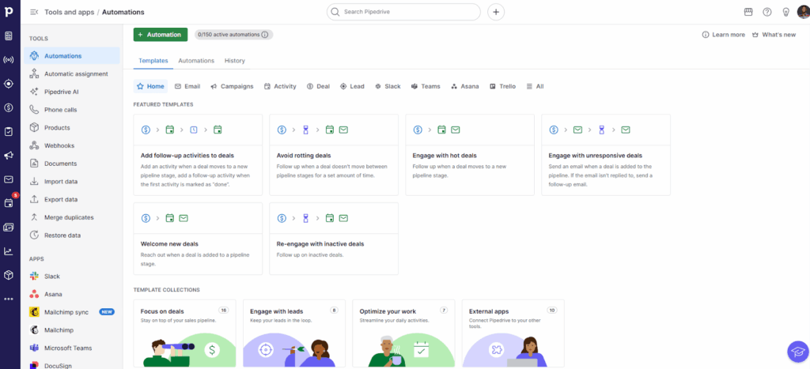Open the Focus on deals collection

[x=184, y=333]
